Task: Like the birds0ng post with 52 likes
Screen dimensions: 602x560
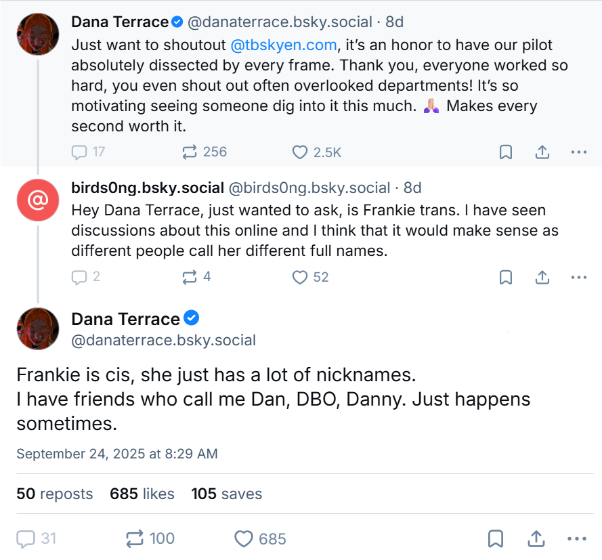Action: 300,277
